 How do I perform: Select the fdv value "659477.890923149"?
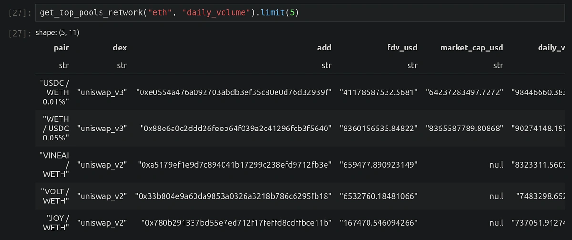point(378,165)
